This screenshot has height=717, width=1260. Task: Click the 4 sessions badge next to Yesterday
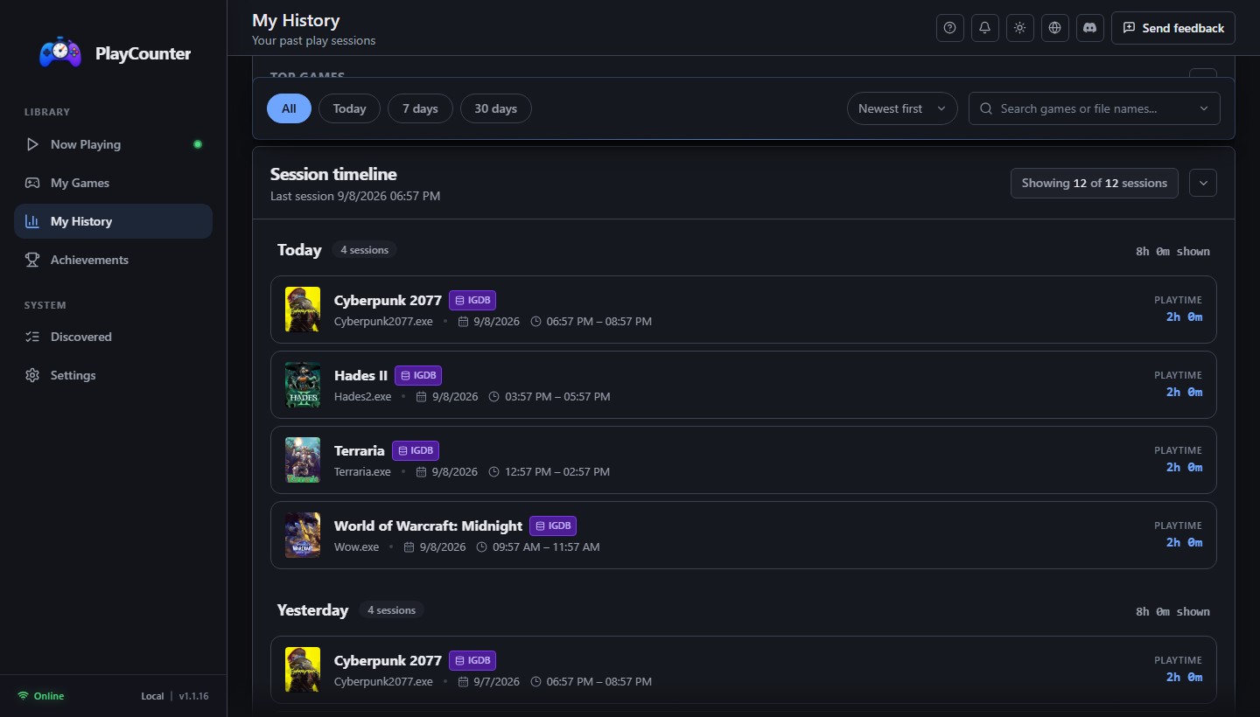click(391, 610)
